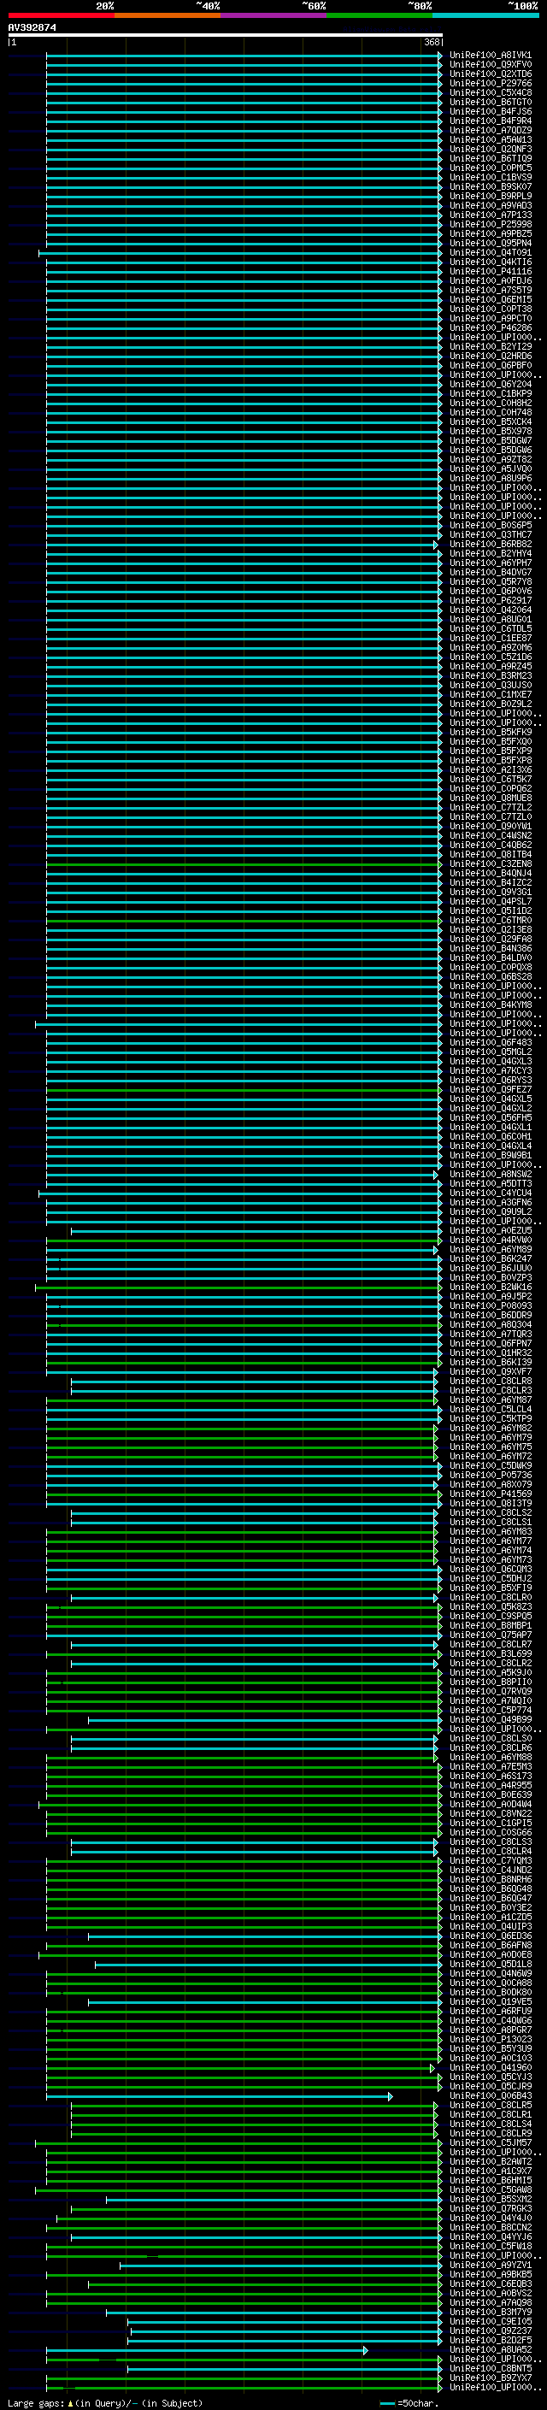The image size is (547, 2410).
Task: Select hit UniRef100_Q2QNF3
Action: click(490, 149)
